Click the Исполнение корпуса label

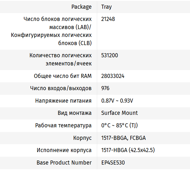(x=64, y=150)
